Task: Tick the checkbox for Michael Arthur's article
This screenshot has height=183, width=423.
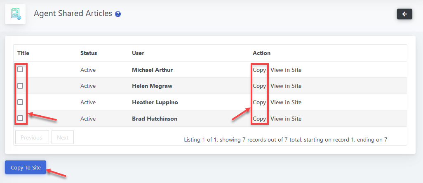Action: pyautogui.click(x=20, y=70)
